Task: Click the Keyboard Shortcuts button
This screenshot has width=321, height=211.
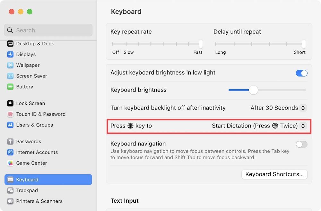Action: [x=274, y=174]
